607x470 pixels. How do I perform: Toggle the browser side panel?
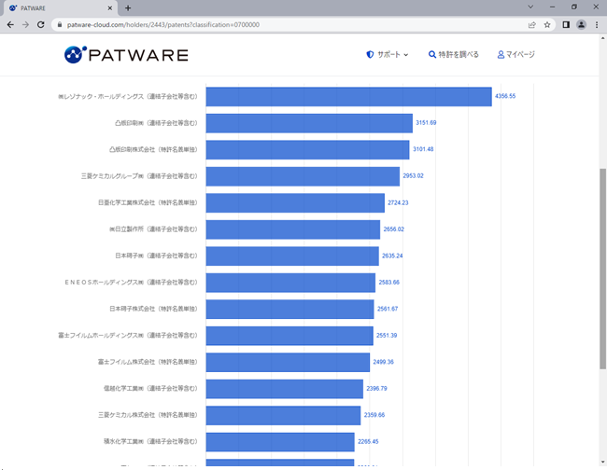[565, 24]
